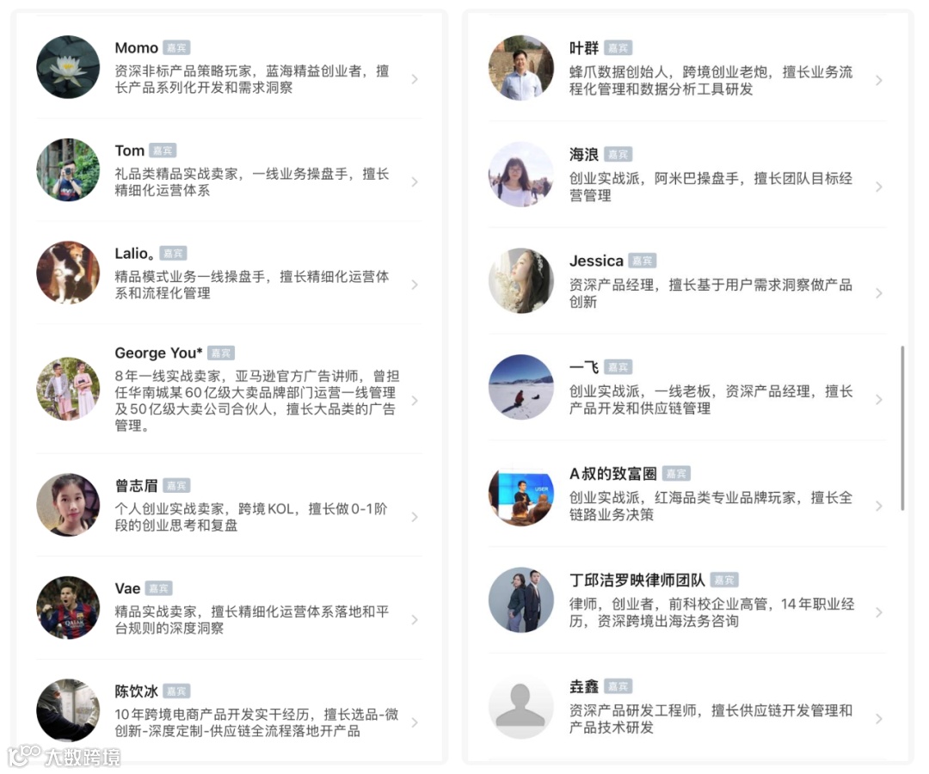The image size is (929, 774).
Task: Select Lalio's cat avatar picture
Action: (68, 273)
